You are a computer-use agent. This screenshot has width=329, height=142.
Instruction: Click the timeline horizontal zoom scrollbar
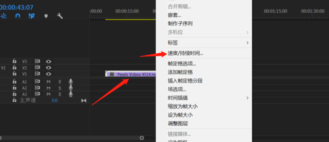click(71, 138)
